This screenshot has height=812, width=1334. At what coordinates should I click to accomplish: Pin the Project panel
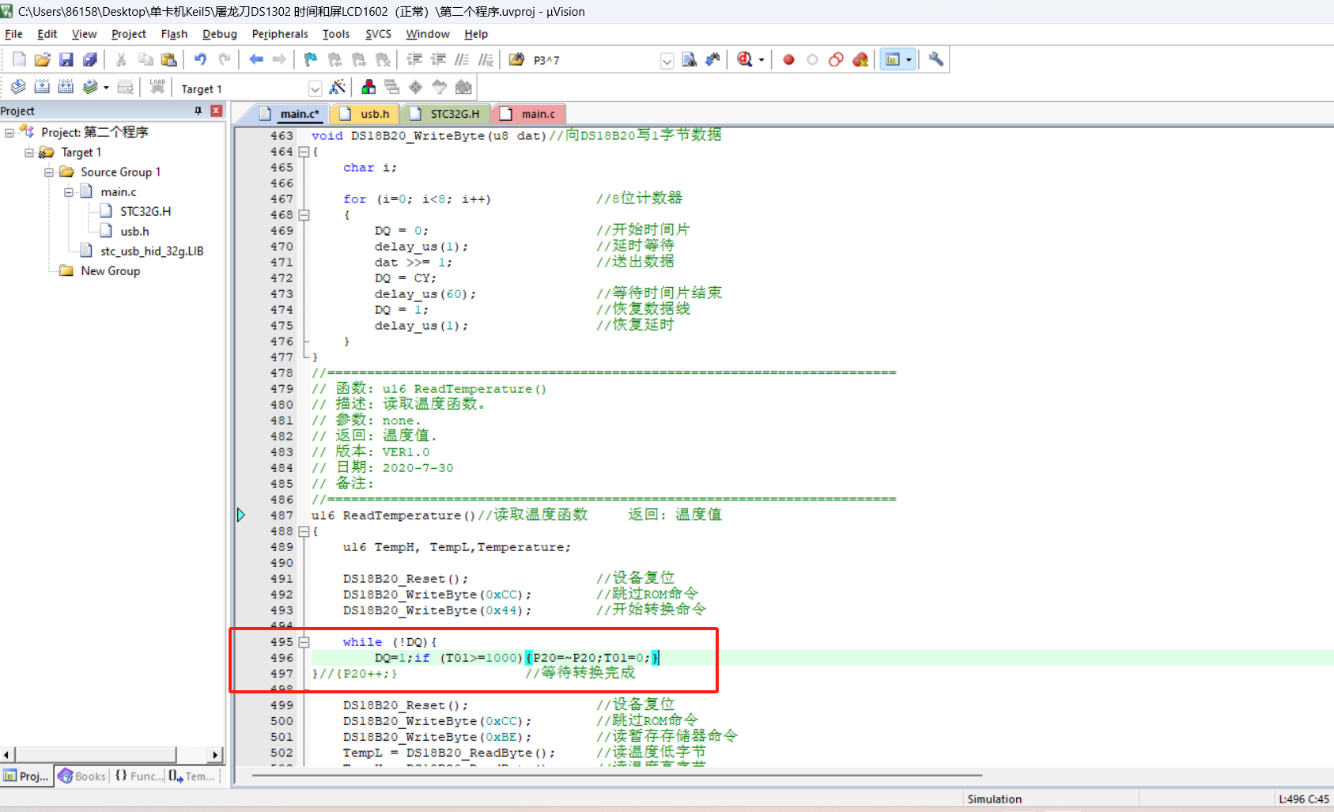coord(198,111)
